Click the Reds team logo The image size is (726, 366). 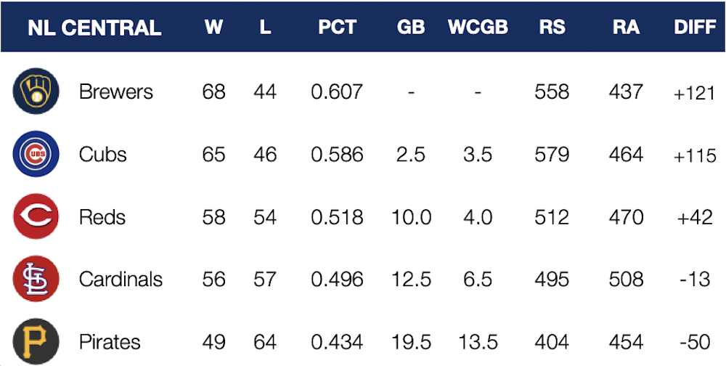click(x=34, y=217)
